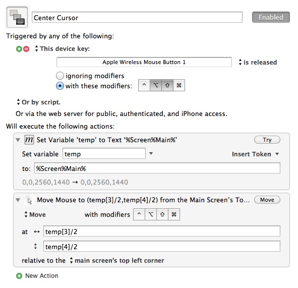Click green plus icon beside New Action
This screenshot has width=298, height=288.
[x=19, y=276]
